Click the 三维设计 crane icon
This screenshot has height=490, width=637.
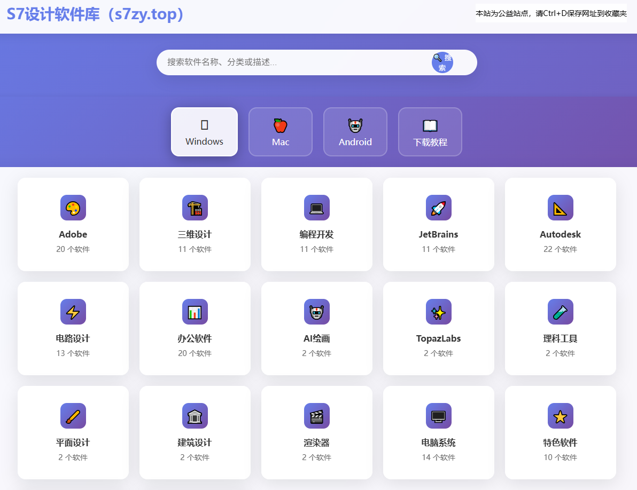coord(195,208)
